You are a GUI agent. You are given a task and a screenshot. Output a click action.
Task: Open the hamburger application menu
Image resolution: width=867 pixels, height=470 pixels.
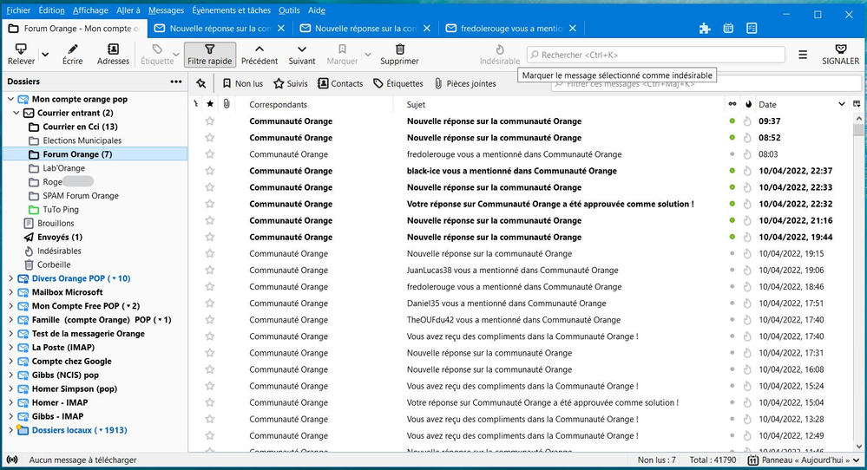point(803,55)
